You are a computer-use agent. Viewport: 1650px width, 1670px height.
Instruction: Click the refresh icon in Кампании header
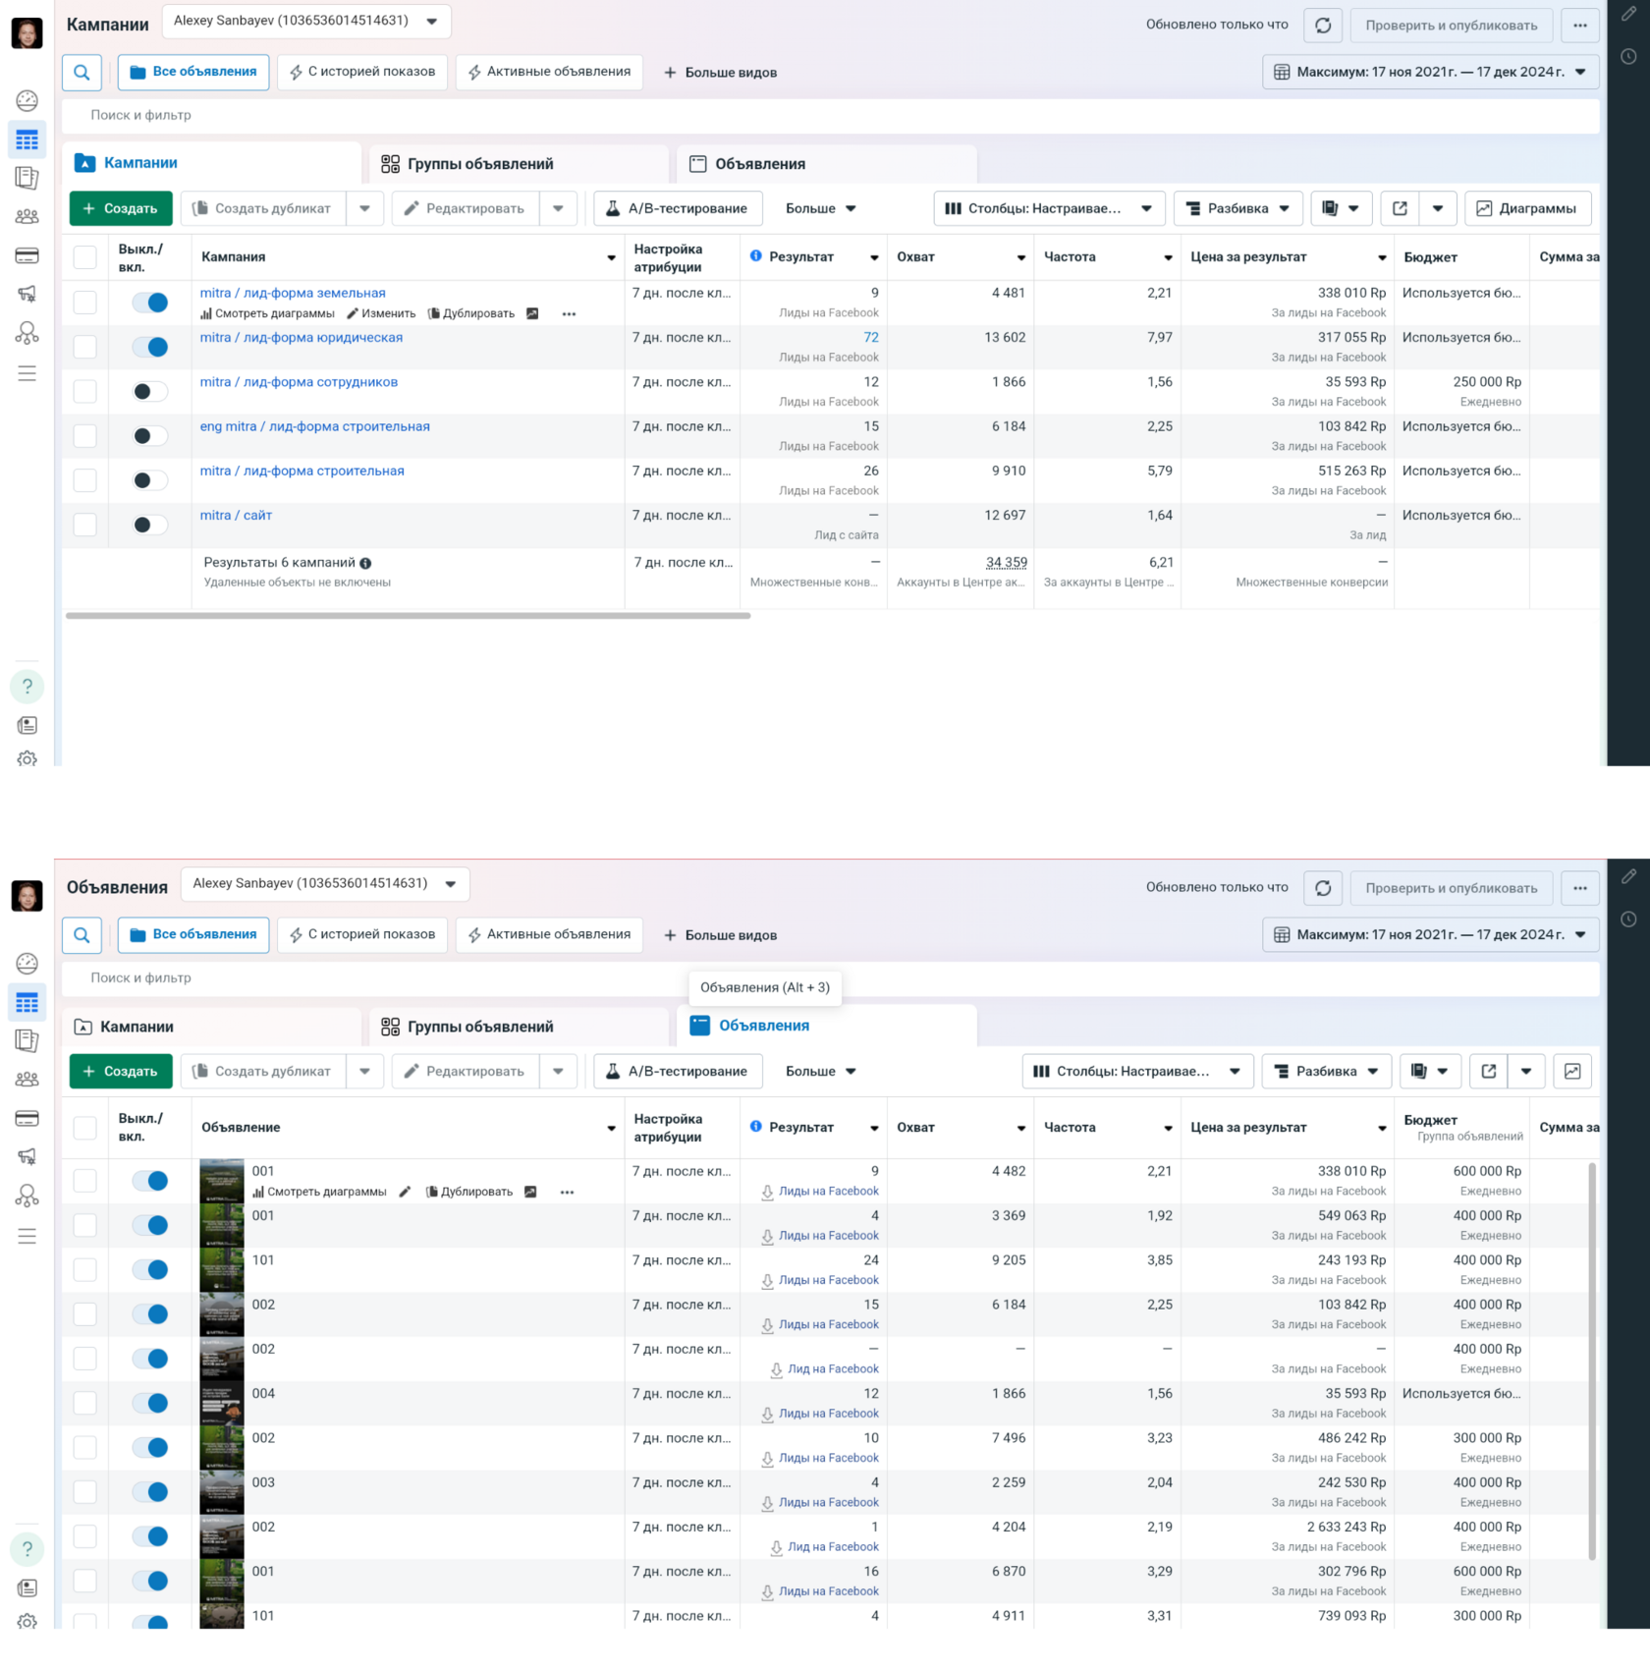point(1323,26)
